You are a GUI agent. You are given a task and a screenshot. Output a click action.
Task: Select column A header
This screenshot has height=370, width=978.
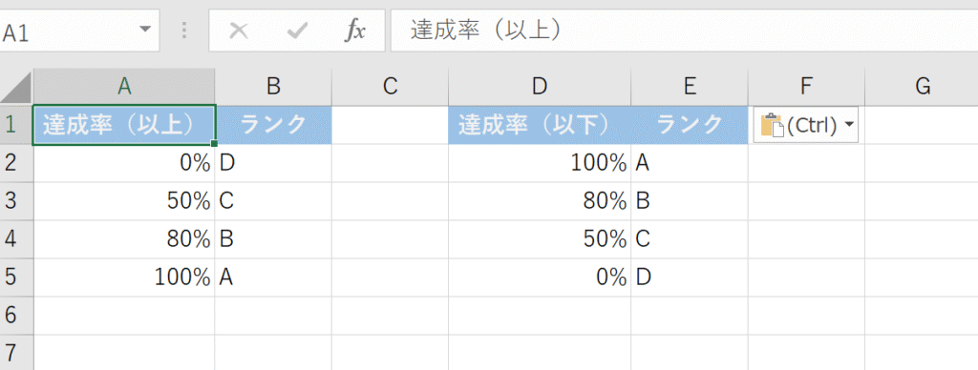point(124,87)
